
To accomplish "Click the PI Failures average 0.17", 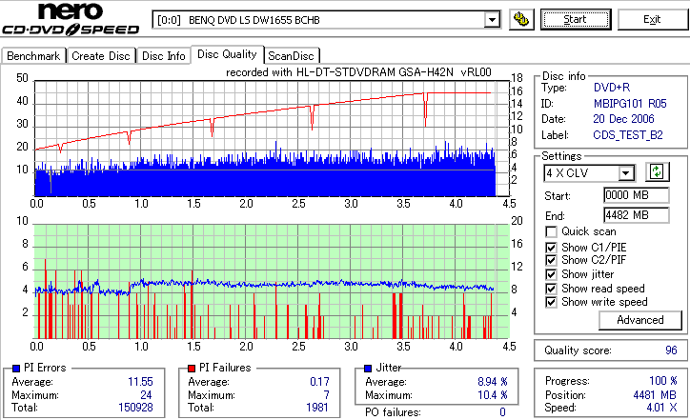I will click(319, 382).
